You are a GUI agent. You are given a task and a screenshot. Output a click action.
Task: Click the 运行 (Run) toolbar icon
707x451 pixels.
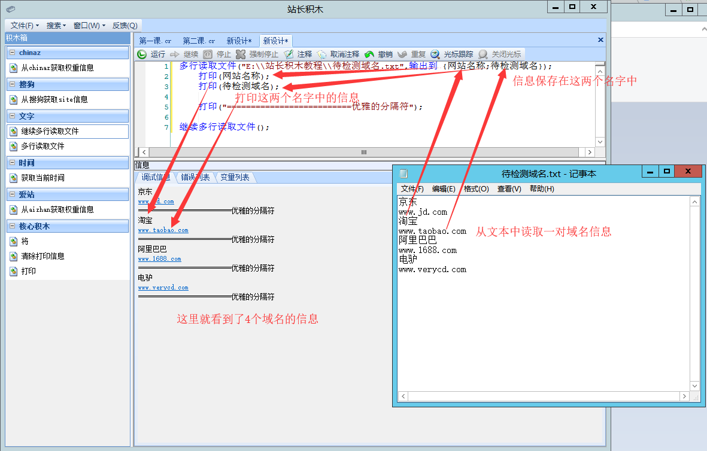point(142,54)
